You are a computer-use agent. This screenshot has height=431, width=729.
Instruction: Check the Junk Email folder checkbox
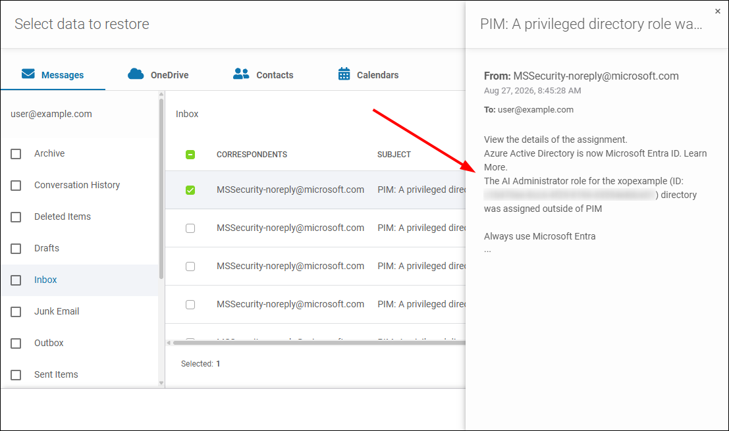[16, 312]
